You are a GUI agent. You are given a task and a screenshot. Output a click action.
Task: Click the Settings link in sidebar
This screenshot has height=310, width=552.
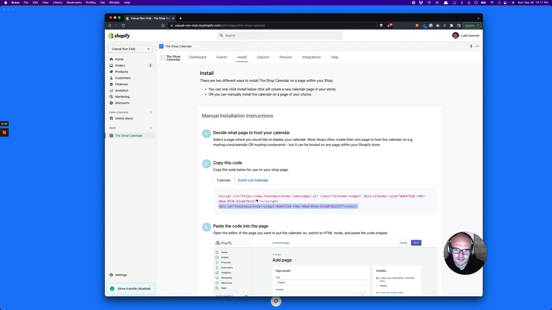[x=121, y=275]
